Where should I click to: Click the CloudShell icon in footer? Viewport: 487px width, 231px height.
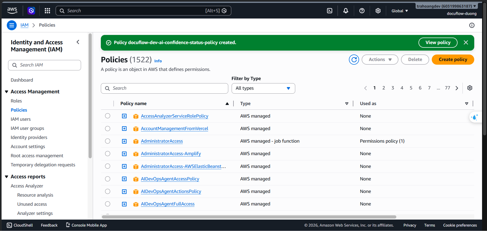(9, 225)
